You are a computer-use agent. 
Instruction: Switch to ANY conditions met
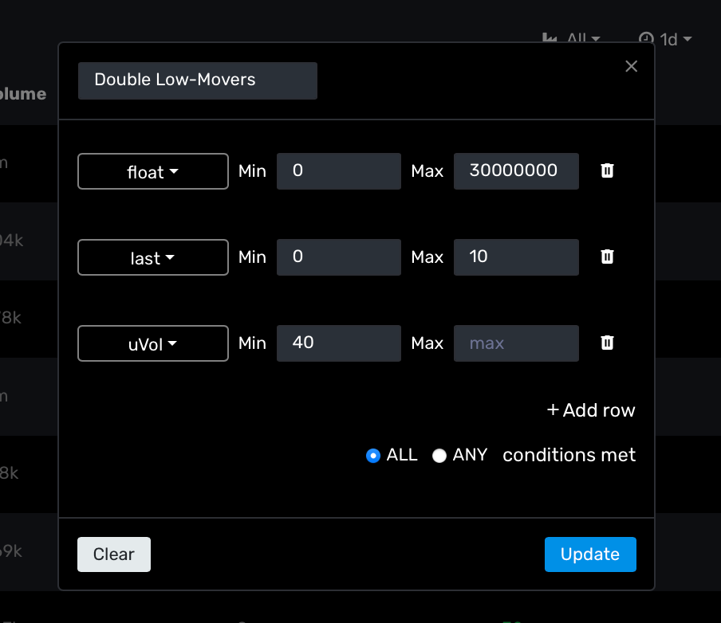[439, 455]
